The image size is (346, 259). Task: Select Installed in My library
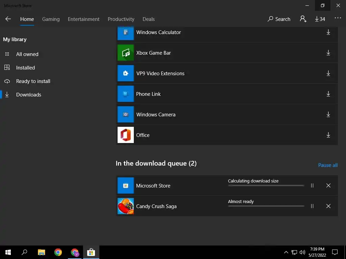(x=25, y=67)
